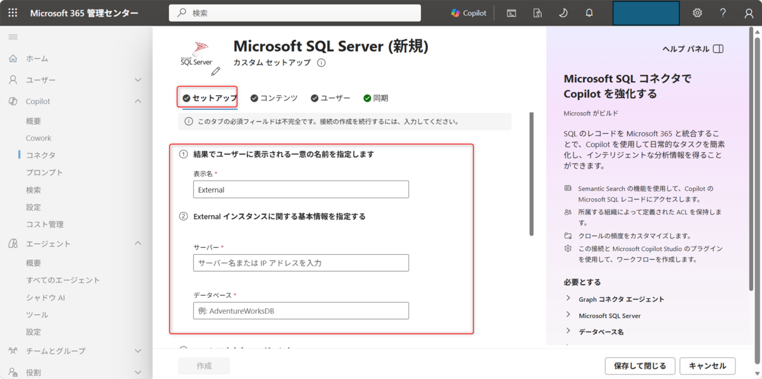
Task: Click heading 'Microsoft SQL Server (新規)'
Action: pyautogui.click(x=331, y=46)
